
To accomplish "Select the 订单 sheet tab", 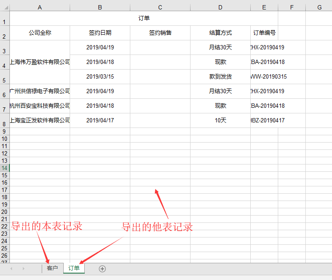I will pyautogui.click(x=74, y=268).
